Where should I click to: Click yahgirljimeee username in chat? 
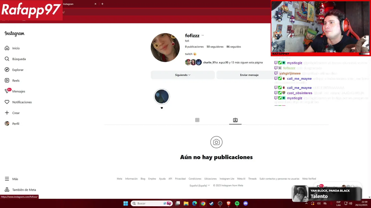(x=290, y=73)
